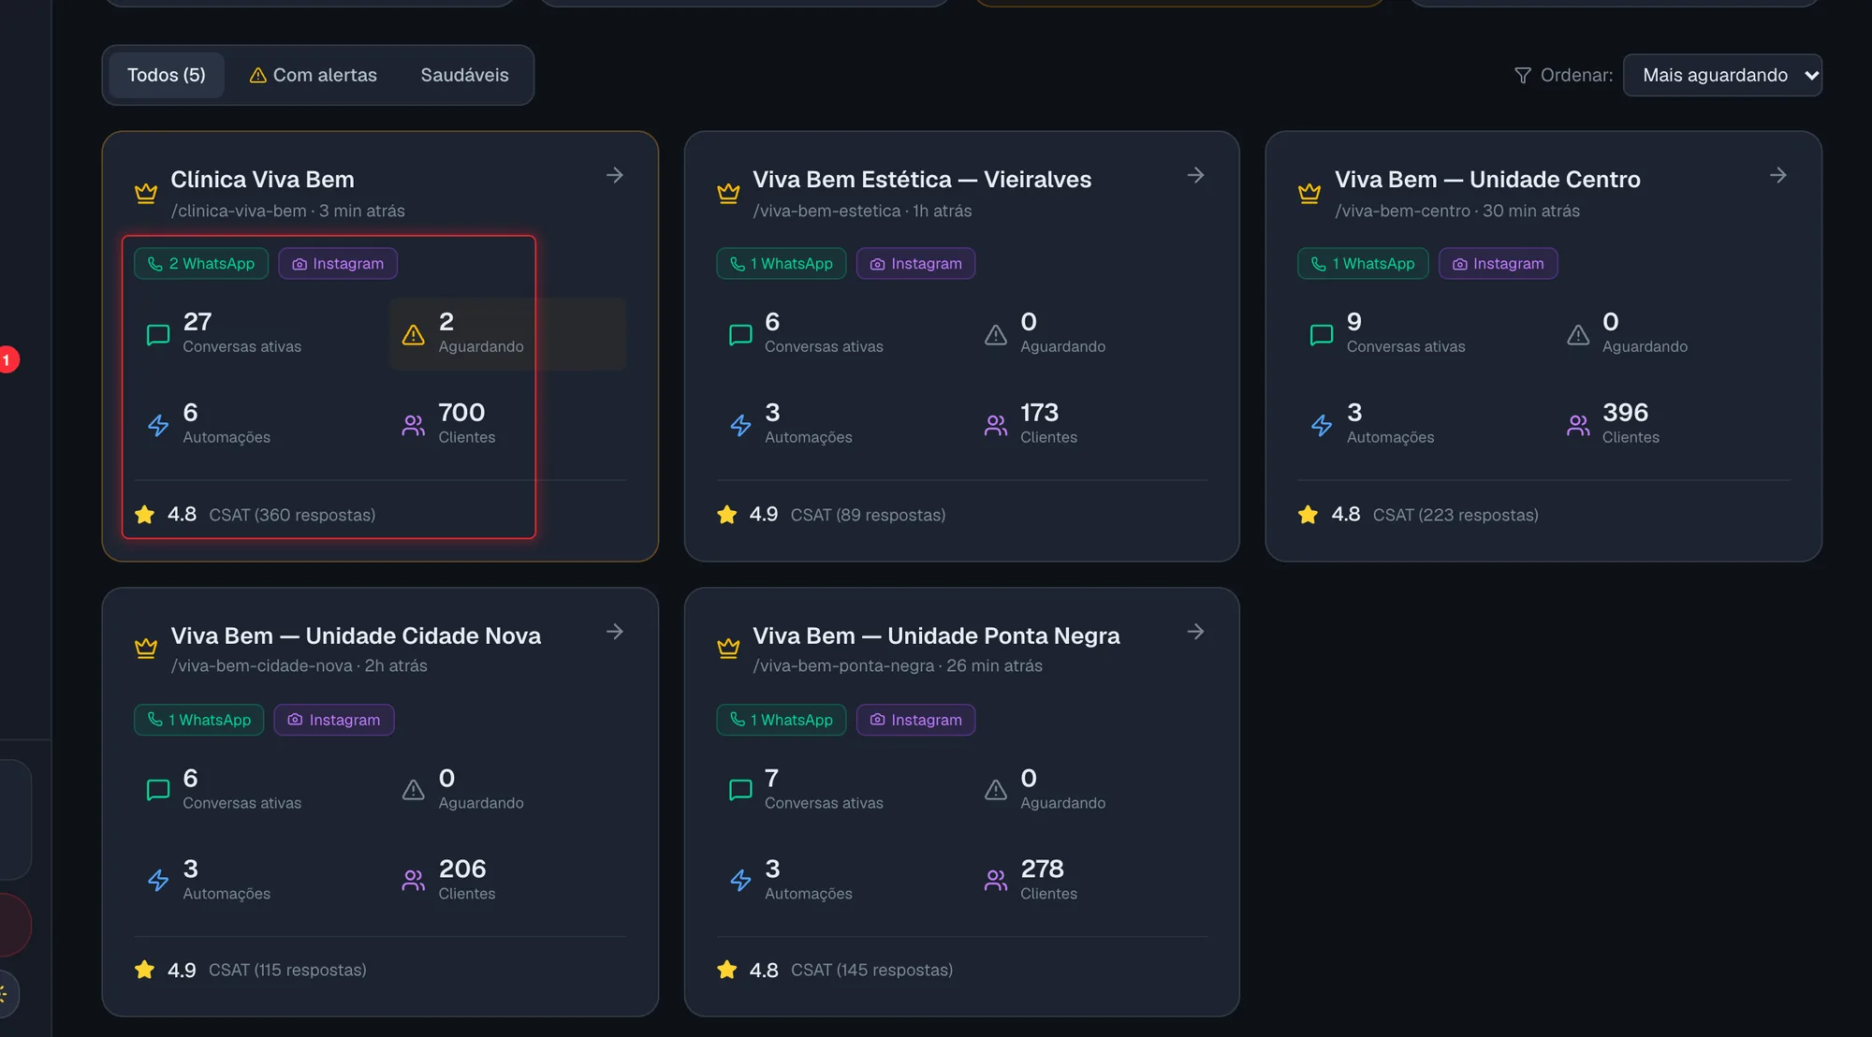Open Clínica Viva Bem card title
Viewport: 1872px width, 1037px height.
pyautogui.click(x=262, y=180)
